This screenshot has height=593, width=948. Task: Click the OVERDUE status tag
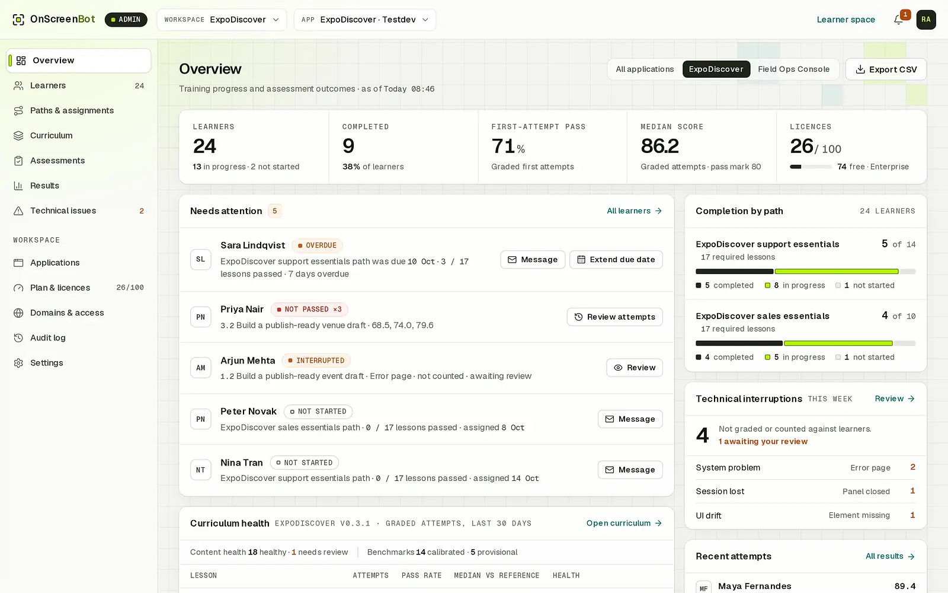[317, 246]
